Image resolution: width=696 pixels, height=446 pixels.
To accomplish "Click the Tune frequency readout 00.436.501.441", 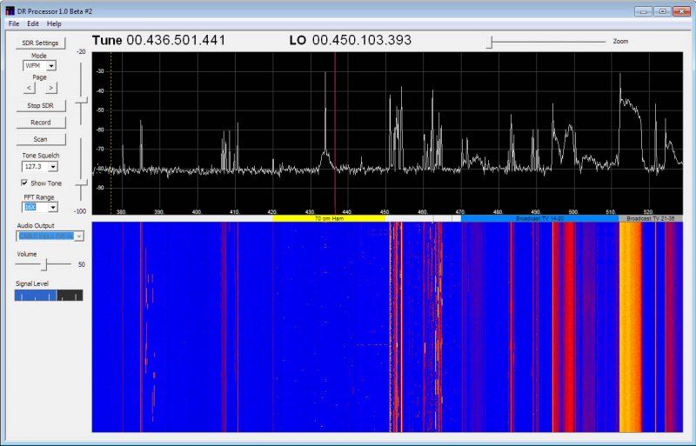I will (176, 40).
